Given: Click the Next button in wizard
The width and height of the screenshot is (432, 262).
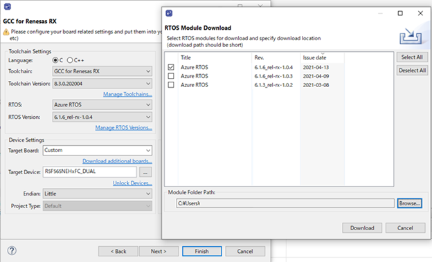Looking at the screenshot, I should (159, 251).
